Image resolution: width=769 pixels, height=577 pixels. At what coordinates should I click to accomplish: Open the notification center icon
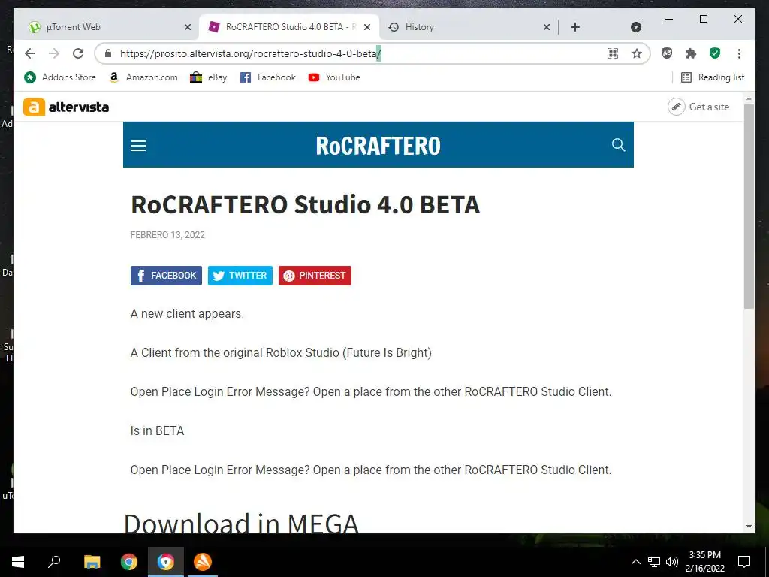coord(744,562)
